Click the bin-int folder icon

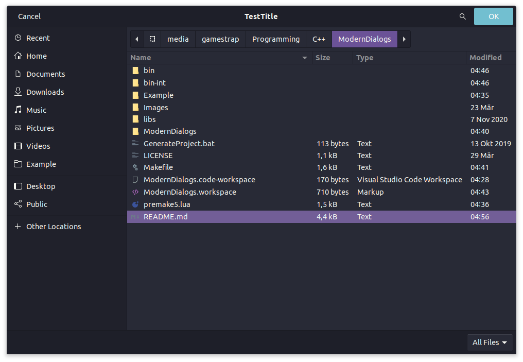pos(135,83)
